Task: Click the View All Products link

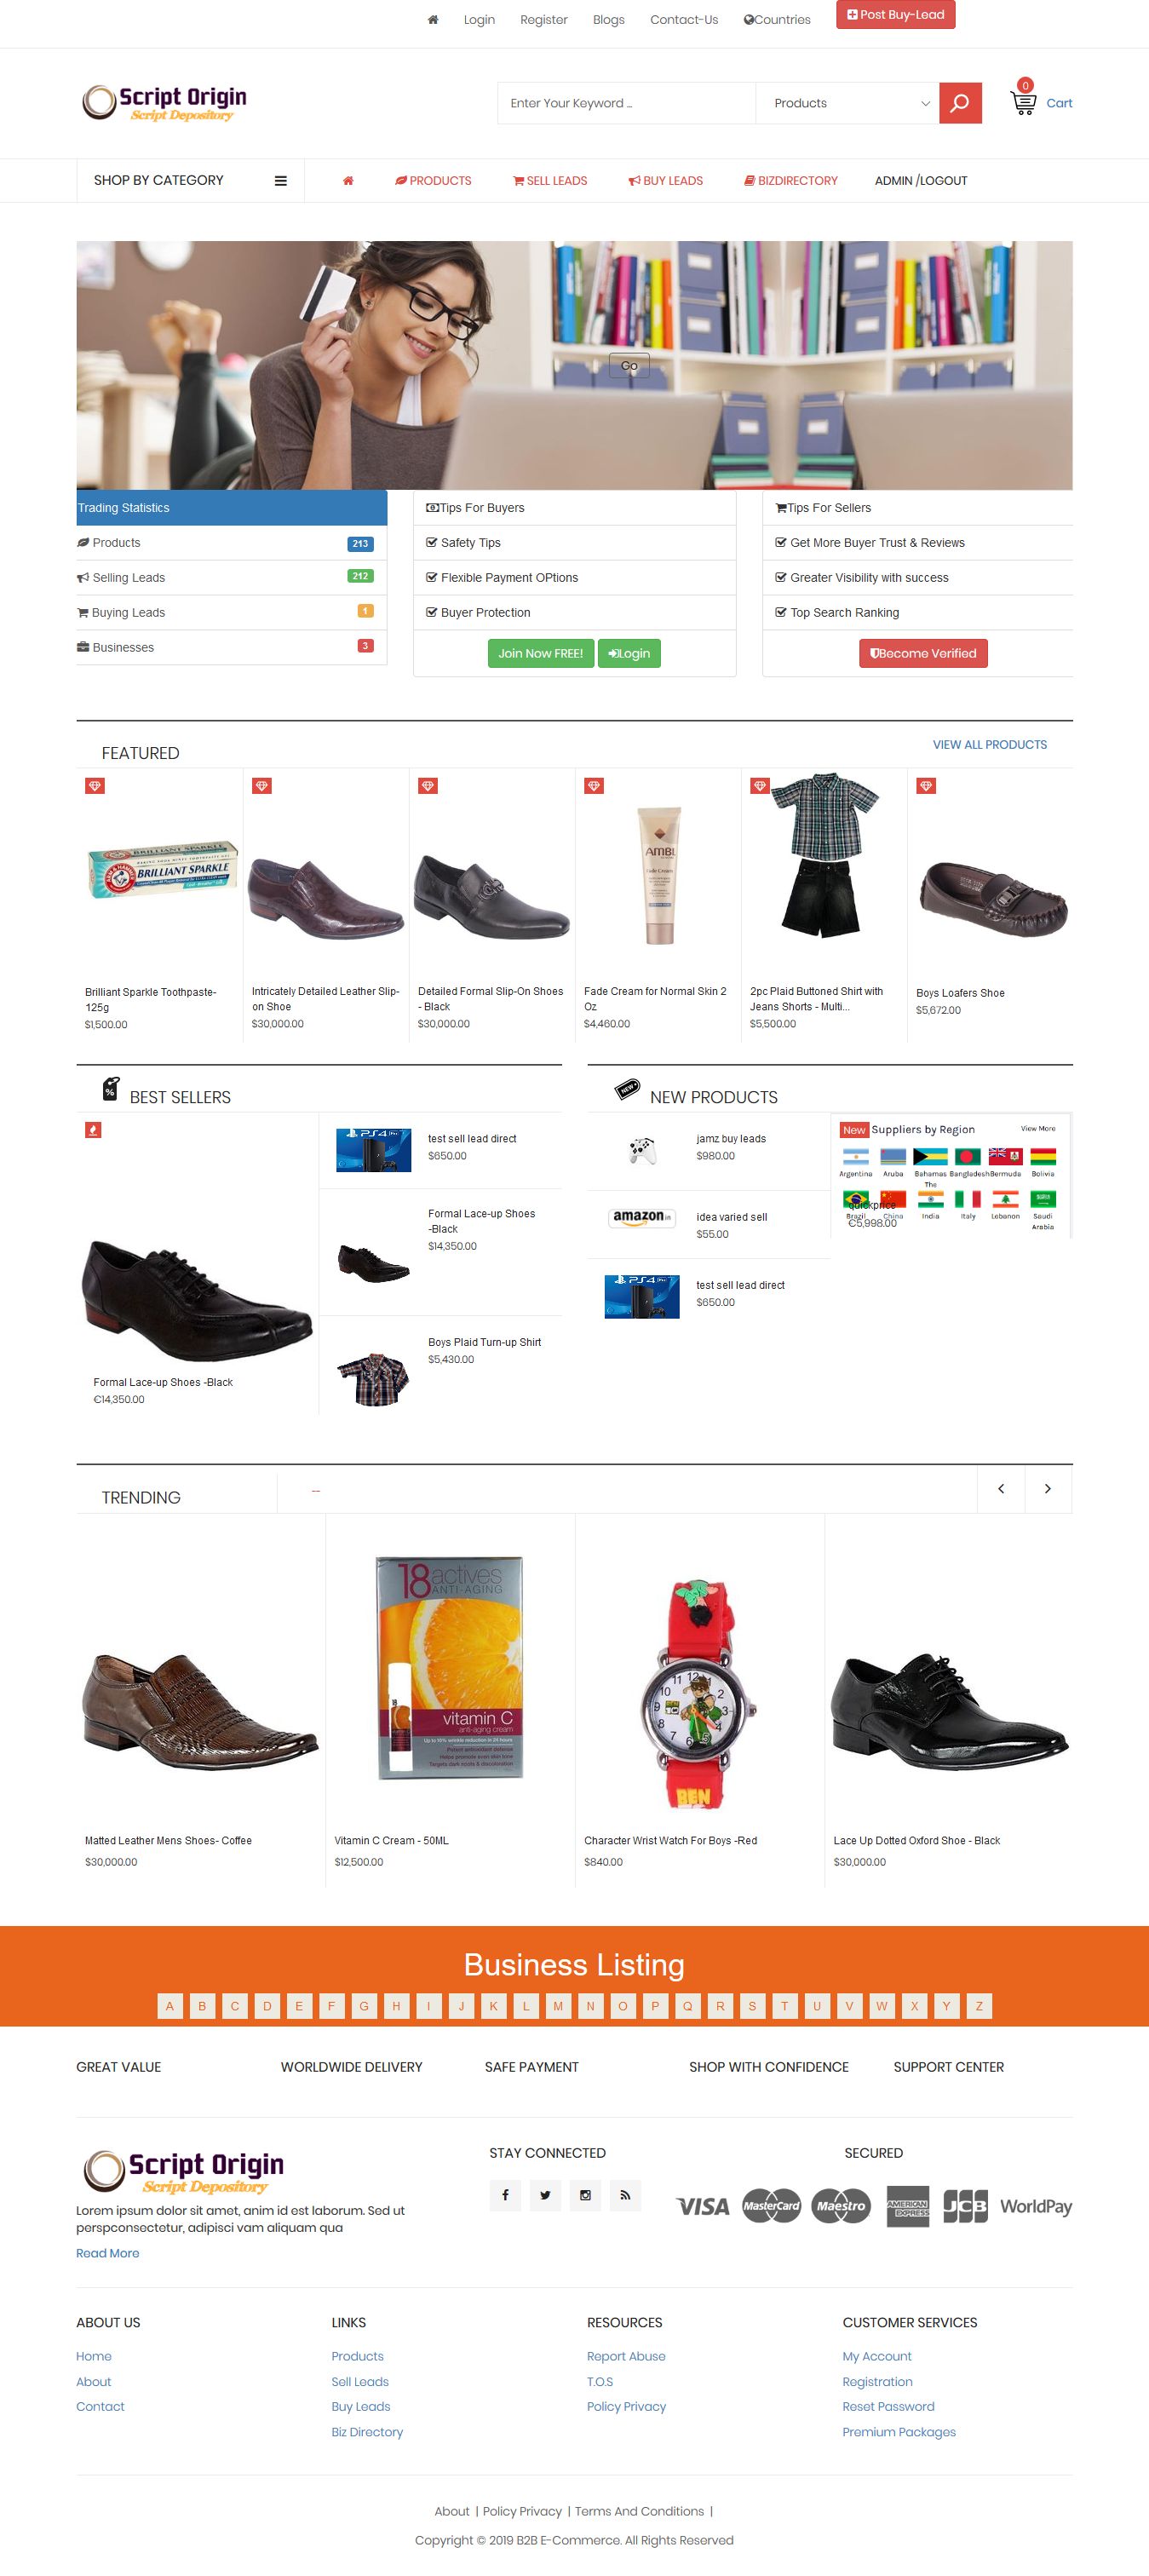Action: coord(990,744)
